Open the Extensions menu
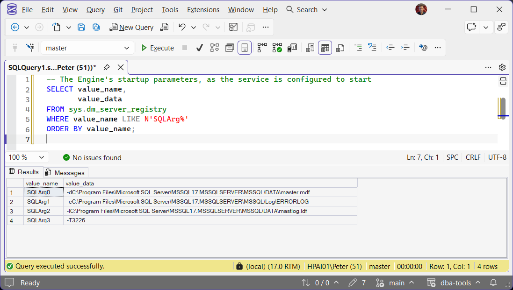 (203, 10)
